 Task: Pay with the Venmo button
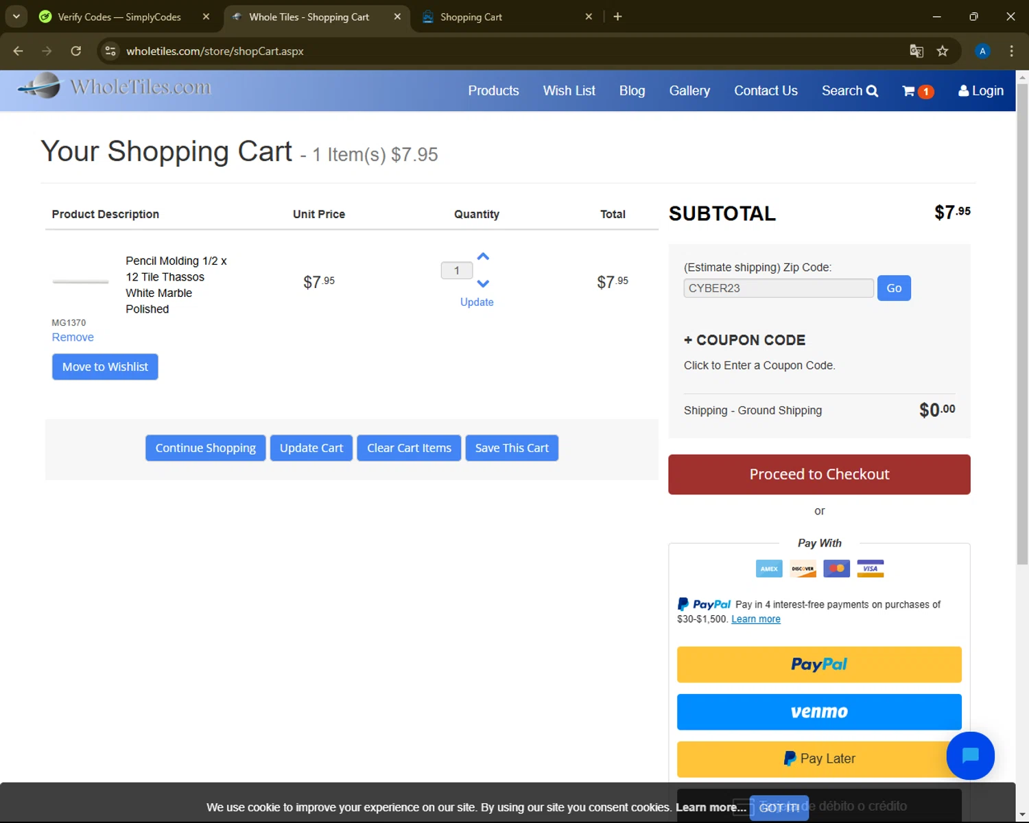(819, 712)
